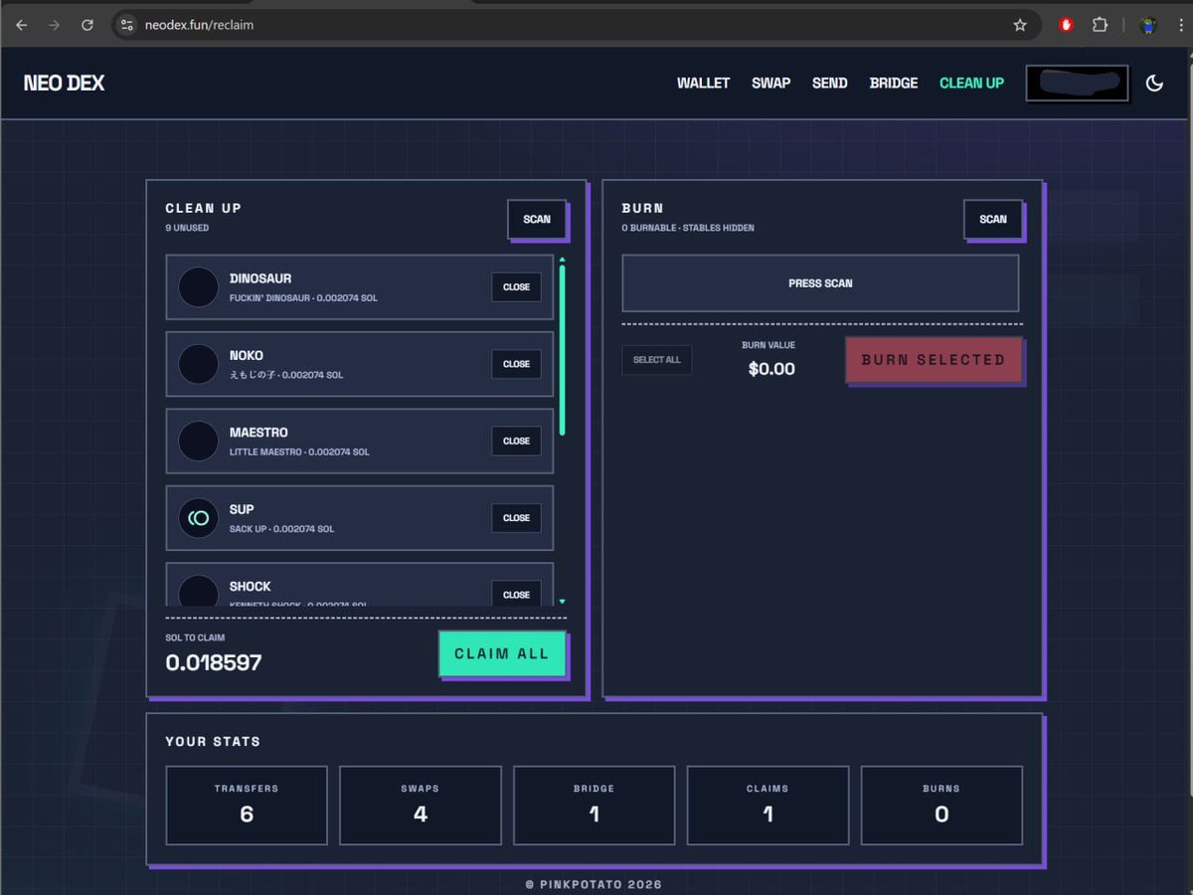The height and width of the screenshot is (895, 1193).
Task: Scan burnable tokens in Burn panel
Action: tap(993, 219)
